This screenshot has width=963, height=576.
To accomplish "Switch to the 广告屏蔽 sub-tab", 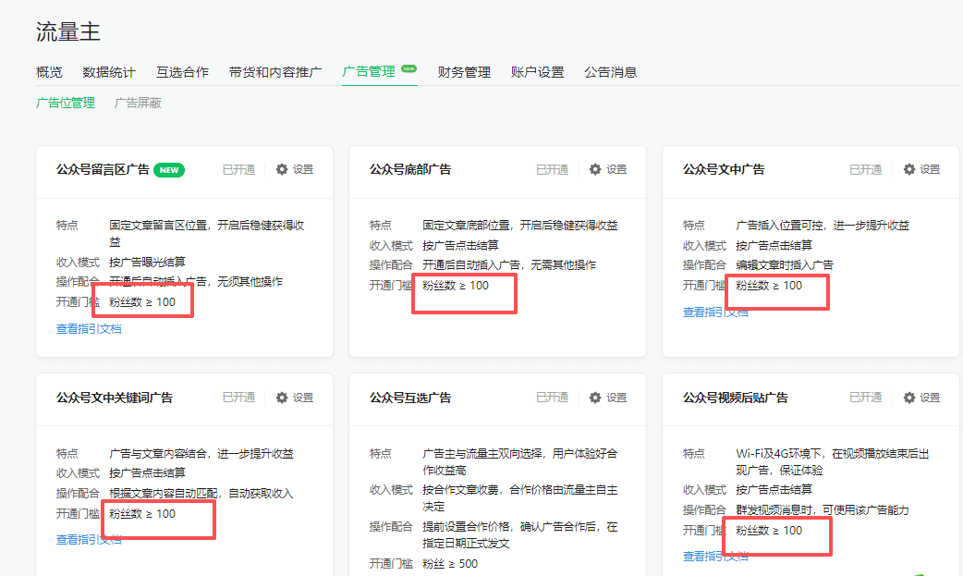I will 138,102.
